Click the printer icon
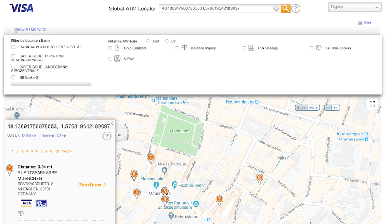Screen dimensions: 385x224 [360, 23]
